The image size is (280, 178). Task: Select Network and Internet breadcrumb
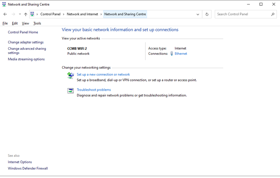click(x=82, y=14)
